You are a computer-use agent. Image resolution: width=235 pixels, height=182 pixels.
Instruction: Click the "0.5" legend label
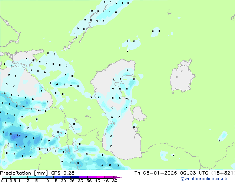tap(13, 181)
